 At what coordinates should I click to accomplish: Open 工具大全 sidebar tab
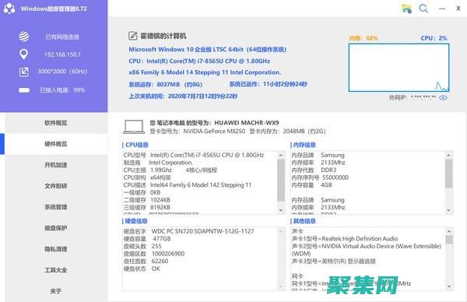pyautogui.click(x=56, y=270)
